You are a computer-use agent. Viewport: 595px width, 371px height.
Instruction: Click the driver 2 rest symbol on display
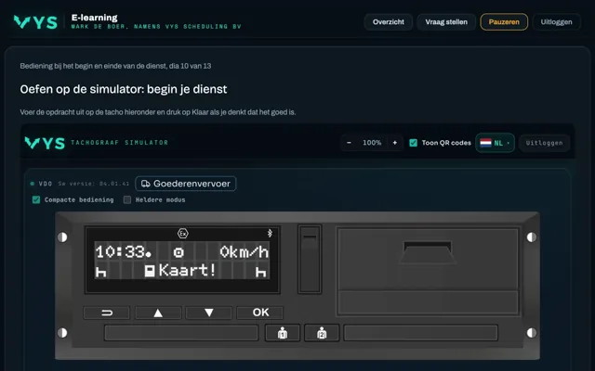260,272
